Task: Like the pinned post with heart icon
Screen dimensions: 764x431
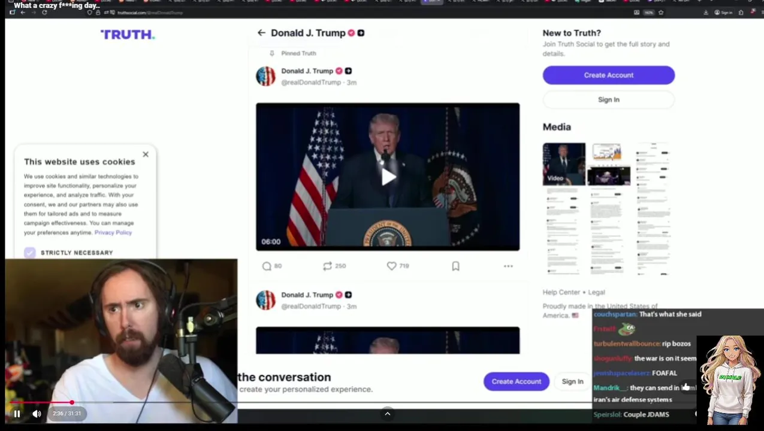Action: click(391, 266)
